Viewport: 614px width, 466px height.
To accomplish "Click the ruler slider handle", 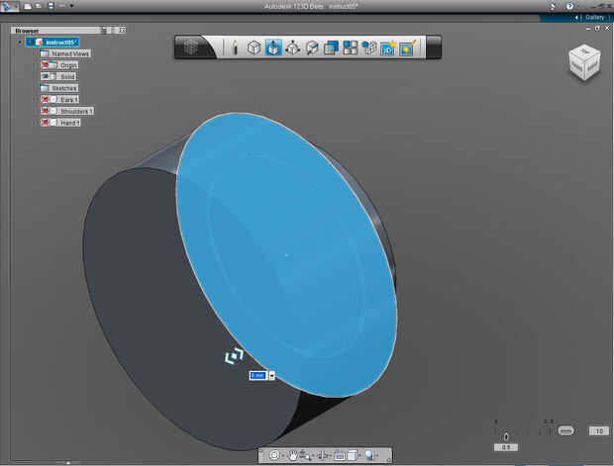I will point(506,436).
